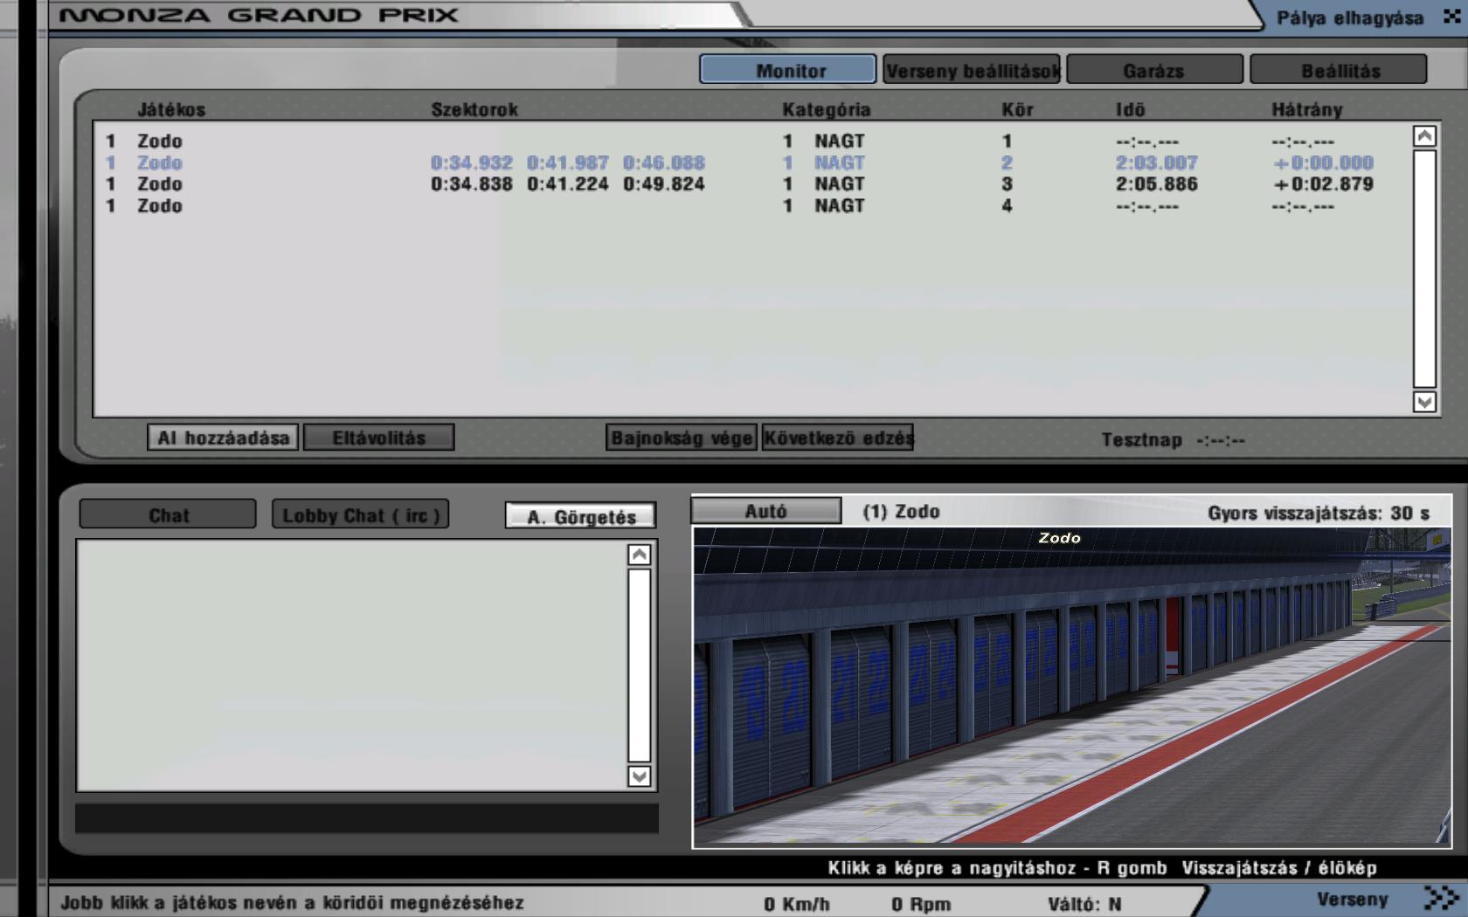The image size is (1468, 917).
Task: Click the Játékos column header
Action: [171, 109]
